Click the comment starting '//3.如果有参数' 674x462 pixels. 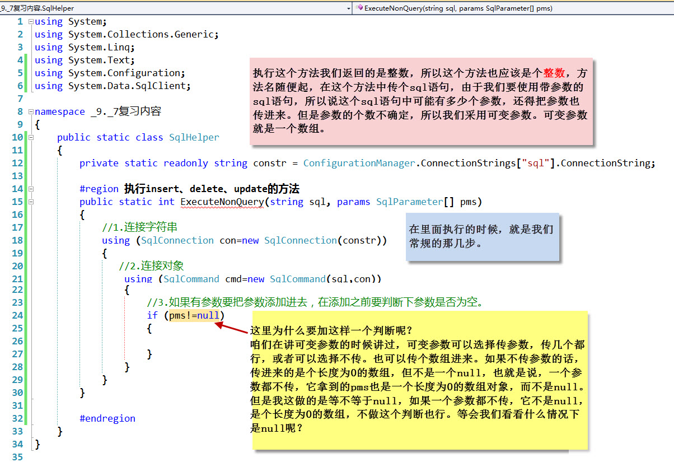tap(315, 302)
